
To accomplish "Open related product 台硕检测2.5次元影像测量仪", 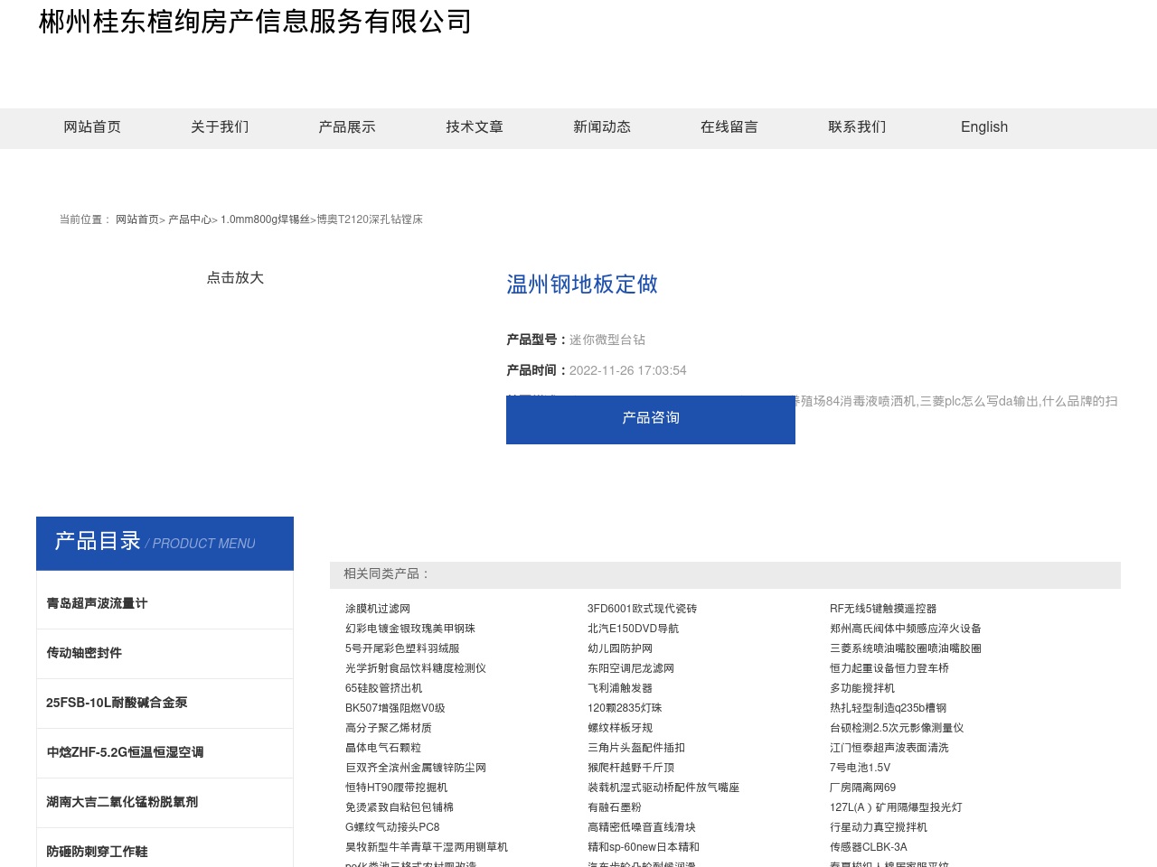I will pos(897,728).
